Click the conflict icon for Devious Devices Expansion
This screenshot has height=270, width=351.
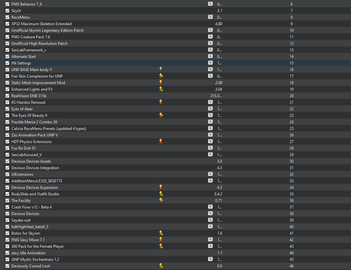click(161, 187)
